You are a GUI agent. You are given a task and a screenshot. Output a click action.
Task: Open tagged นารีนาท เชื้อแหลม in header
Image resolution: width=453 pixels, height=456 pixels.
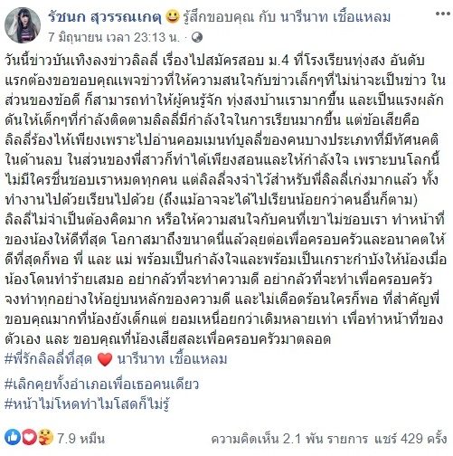click(x=335, y=17)
